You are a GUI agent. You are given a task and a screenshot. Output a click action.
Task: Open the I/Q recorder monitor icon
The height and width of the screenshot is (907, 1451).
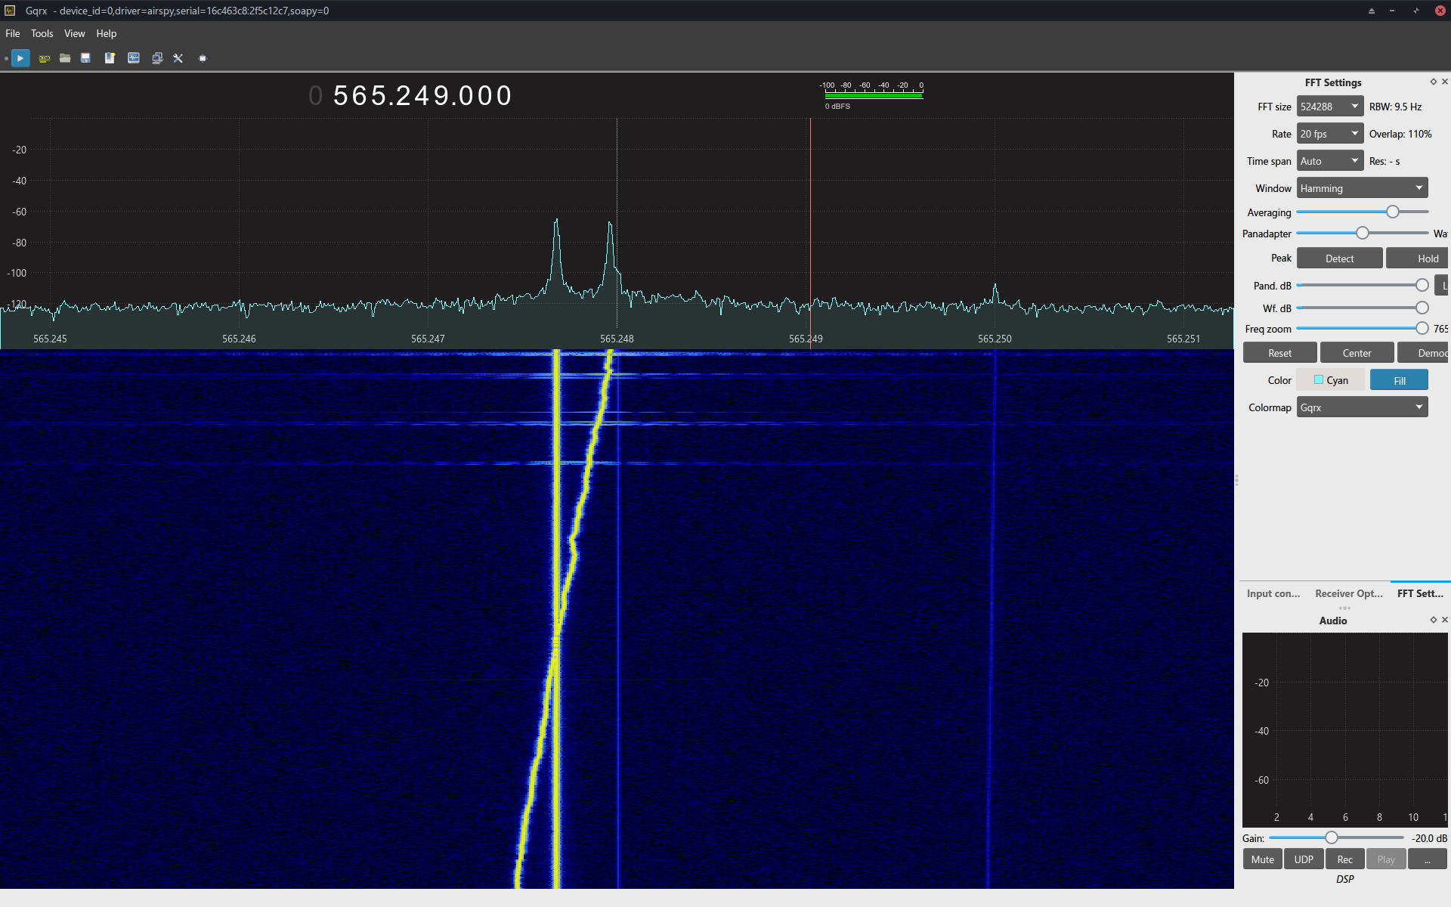pyautogui.click(x=134, y=58)
